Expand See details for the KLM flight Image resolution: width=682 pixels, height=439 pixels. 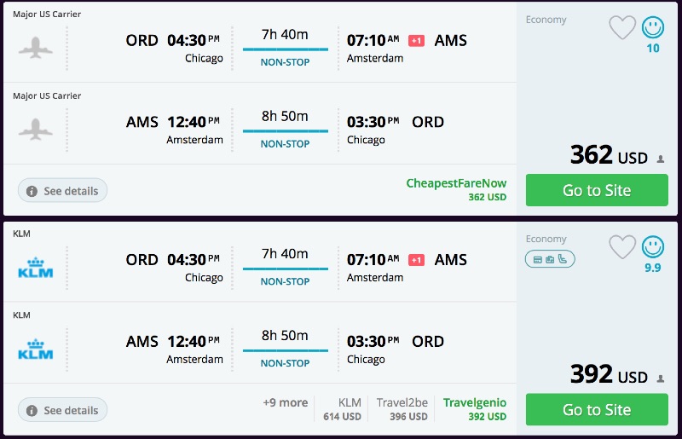63,410
